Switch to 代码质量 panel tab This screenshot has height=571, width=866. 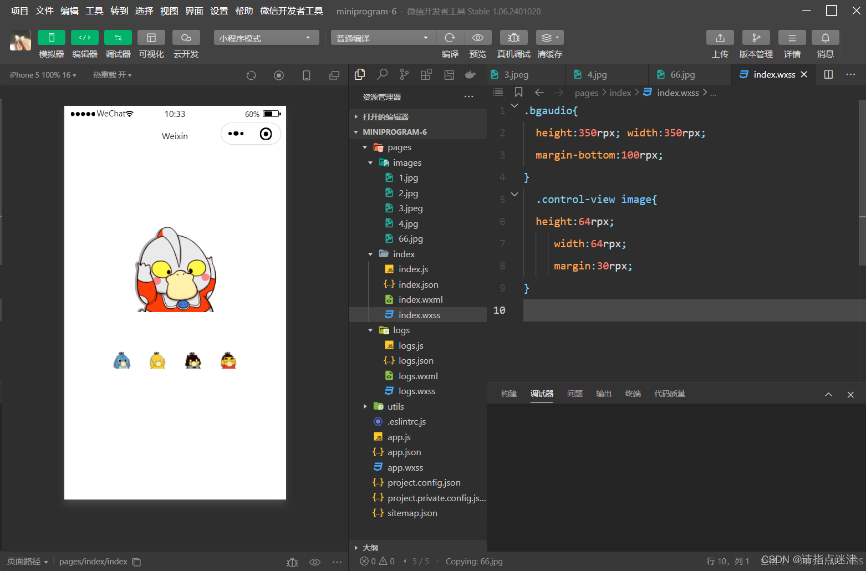point(670,394)
